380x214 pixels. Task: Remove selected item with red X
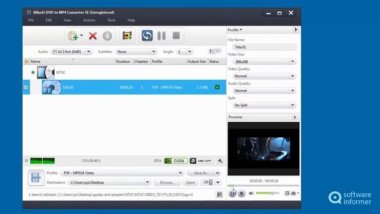(93, 36)
